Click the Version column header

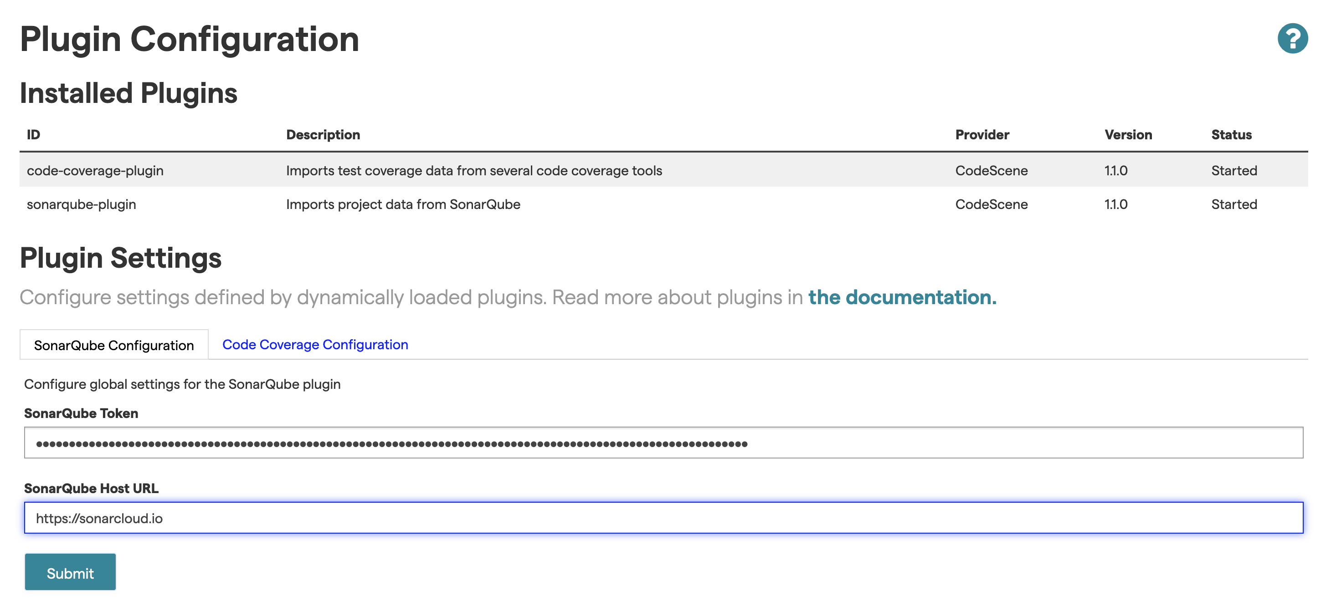[x=1128, y=135]
